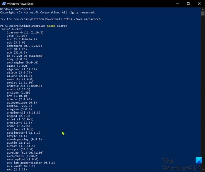Click the apimtemplate (0.5) line
Screen dimensions: 205x172
click(22, 103)
